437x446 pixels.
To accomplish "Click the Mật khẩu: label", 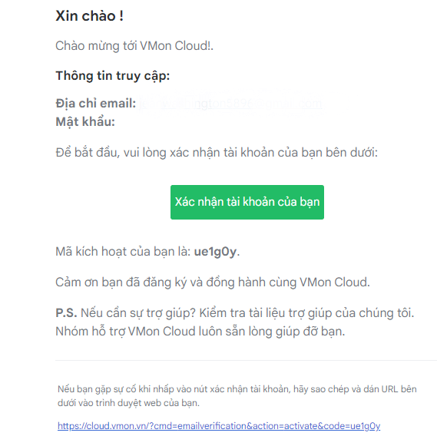I will point(85,122).
